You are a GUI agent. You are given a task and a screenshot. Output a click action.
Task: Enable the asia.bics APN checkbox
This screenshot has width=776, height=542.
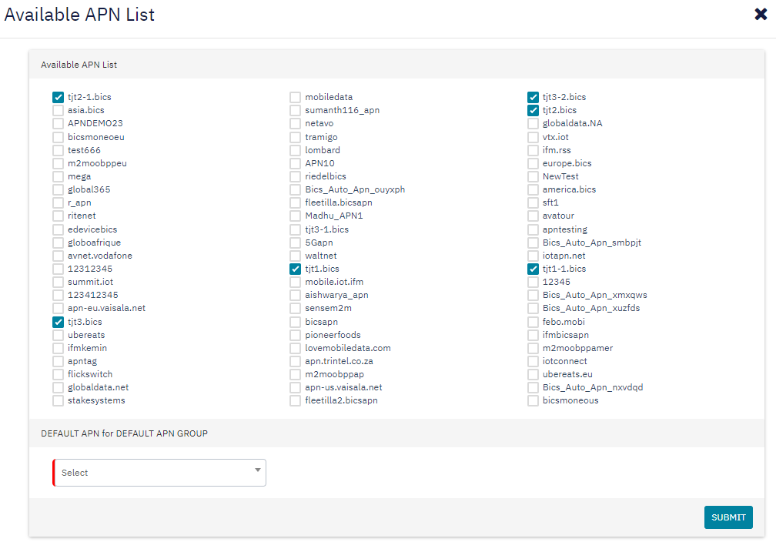pos(58,110)
